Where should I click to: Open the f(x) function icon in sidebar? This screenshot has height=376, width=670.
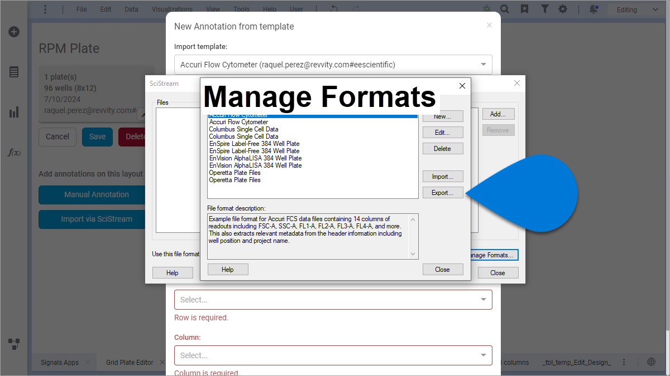coord(14,152)
